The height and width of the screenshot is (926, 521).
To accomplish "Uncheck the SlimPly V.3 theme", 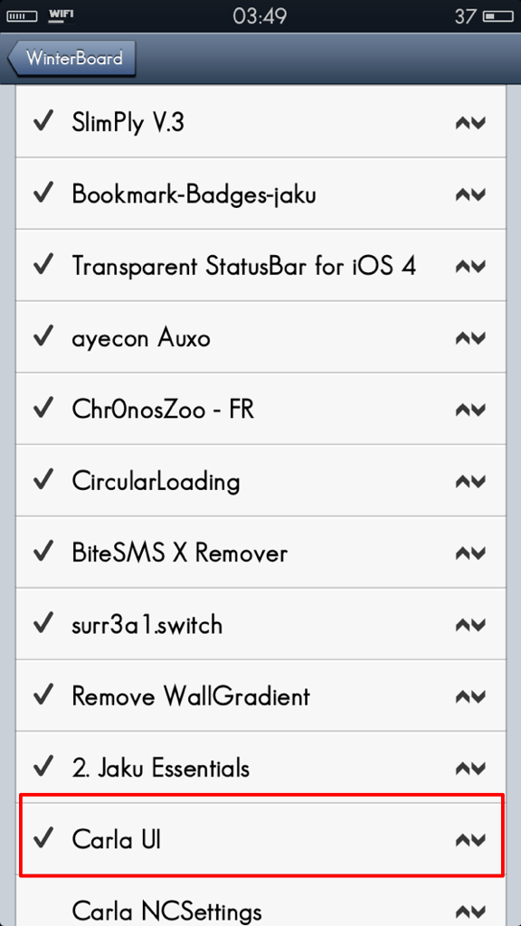I will 43,122.
